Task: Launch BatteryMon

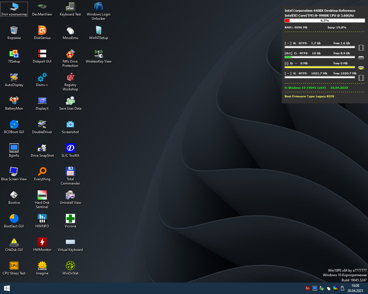Action: point(14,103)
